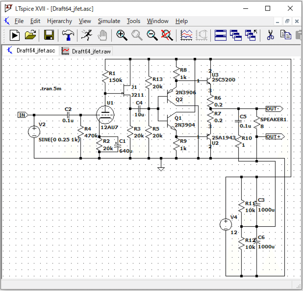The width and height of the screenshot is (303, 291).
Task: Click the C5 capacitor label
Action: (x=243, y=117)
